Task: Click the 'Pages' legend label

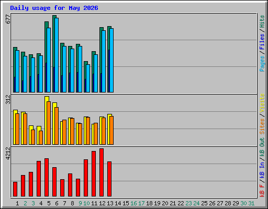Action: [x=262, y=64]
